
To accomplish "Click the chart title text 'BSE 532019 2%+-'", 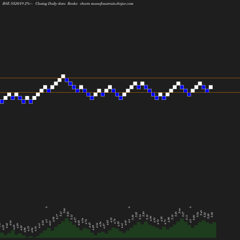I will point(18,4).
